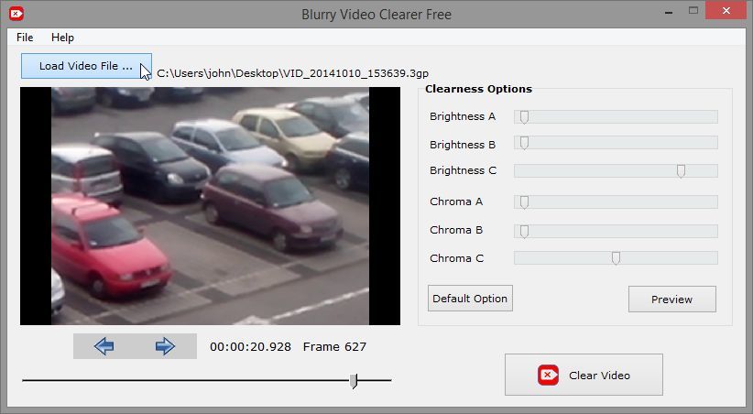Click the Brightness A slider handle
The width and height of the screenshot is (753, 414).
click(524, 116)
